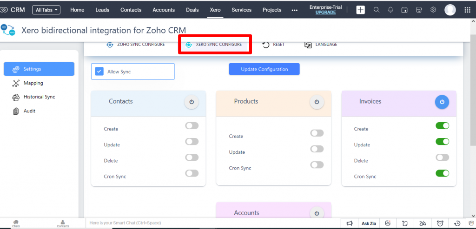Disable the Invoices Create toggle
The width and height of the screenshot is (476, 229).
point(443,125)
